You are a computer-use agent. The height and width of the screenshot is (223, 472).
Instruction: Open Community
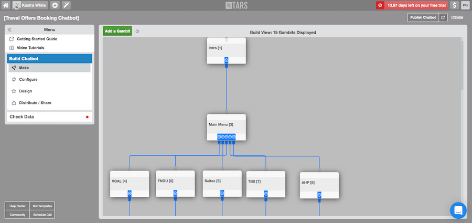[17, 215]
